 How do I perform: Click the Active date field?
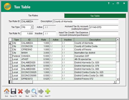(50, 27)
